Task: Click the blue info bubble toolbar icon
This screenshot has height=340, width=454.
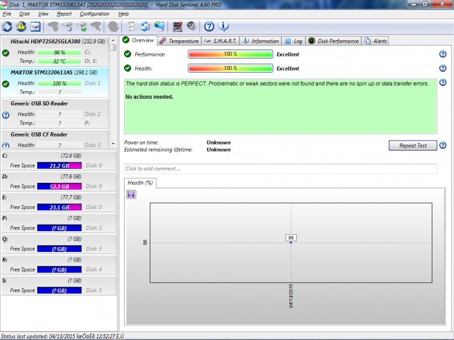Action: click(223, 27)
